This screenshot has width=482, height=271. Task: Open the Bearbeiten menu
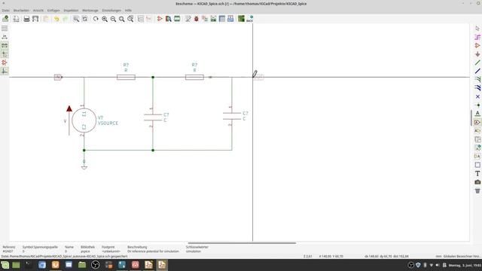click(21, 11)
